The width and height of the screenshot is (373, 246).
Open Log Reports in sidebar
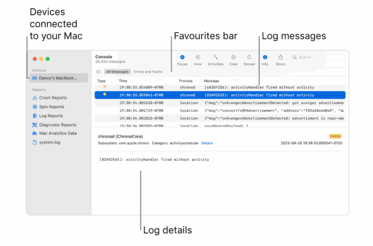pyautogui.click(x=51, y=116)
